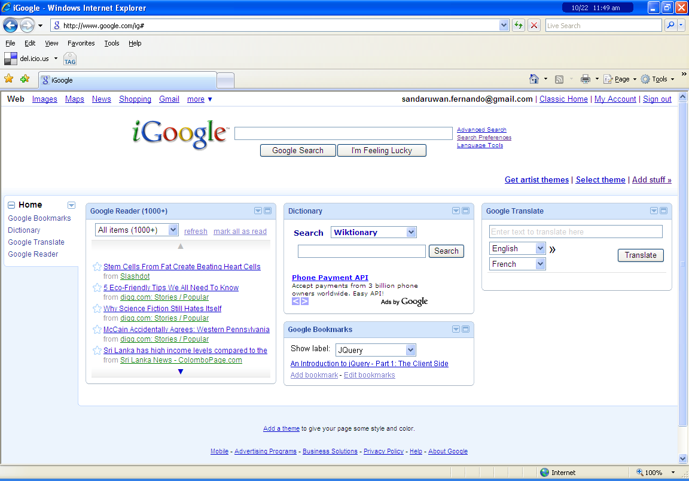This screenshot has height=481, width=689.
Task: Open the del.icio.us toolbar icon
Action: (x=11, y=59)
